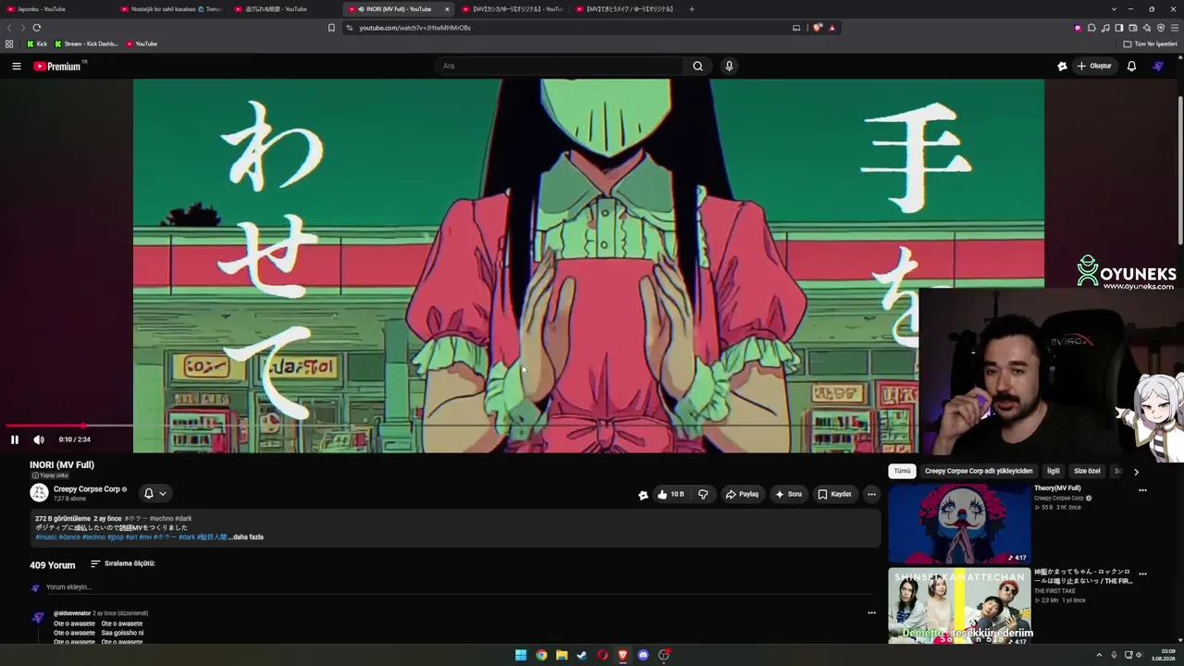The height and width of the screenshot is (666, 1184).
Task: Open the browser apps grid icon
Action: (x=9, y=43)
